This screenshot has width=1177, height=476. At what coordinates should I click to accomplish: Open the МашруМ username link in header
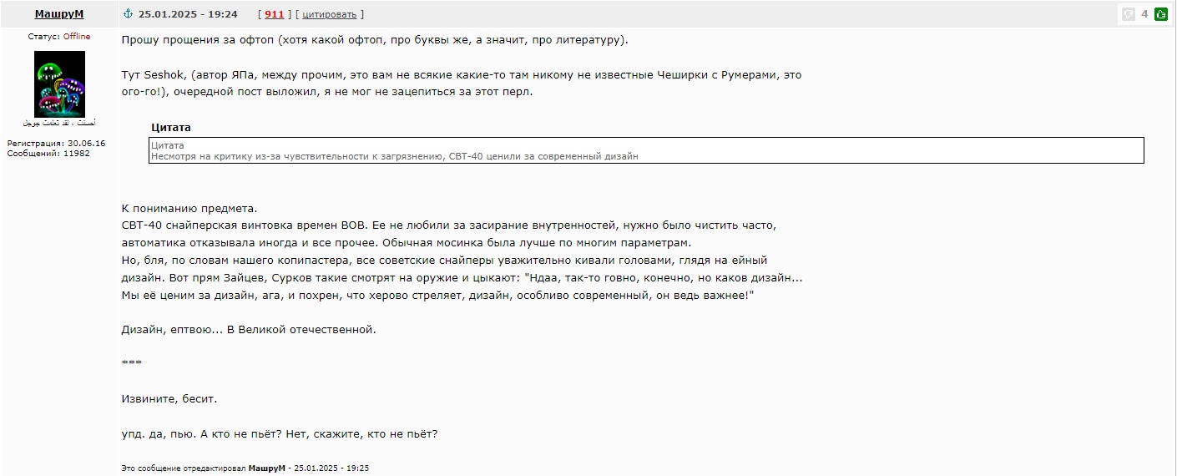click(59, 14)
